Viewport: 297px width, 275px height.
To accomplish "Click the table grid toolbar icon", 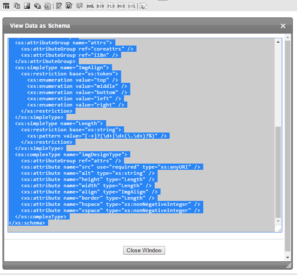I will pos(6,6).
